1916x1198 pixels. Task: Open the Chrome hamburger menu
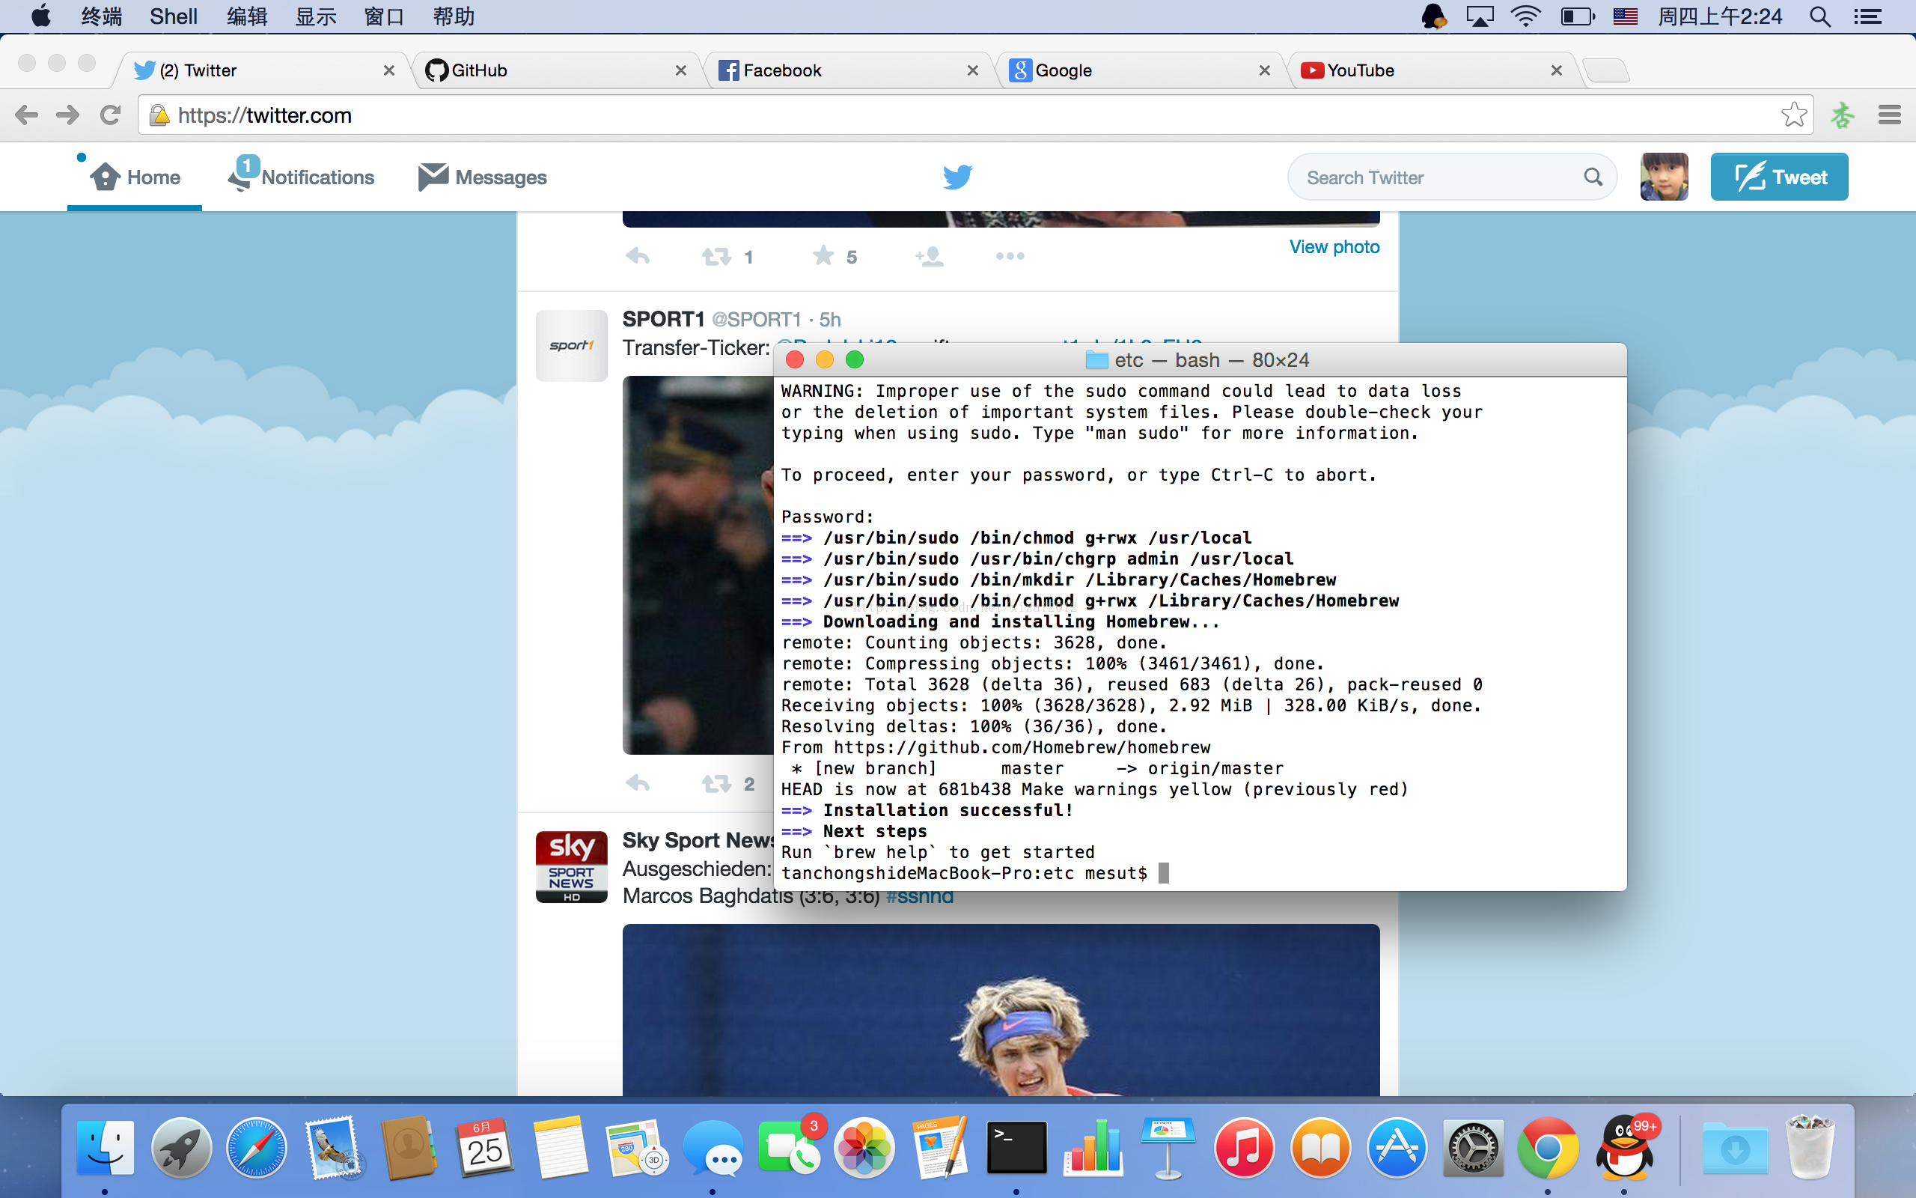click(x=1889, y=115)
